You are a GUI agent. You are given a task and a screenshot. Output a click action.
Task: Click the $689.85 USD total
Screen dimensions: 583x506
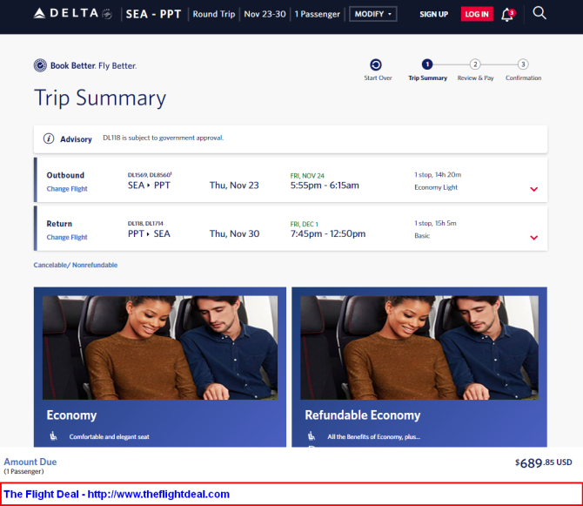pyautogui.click(x=543, y=462)
